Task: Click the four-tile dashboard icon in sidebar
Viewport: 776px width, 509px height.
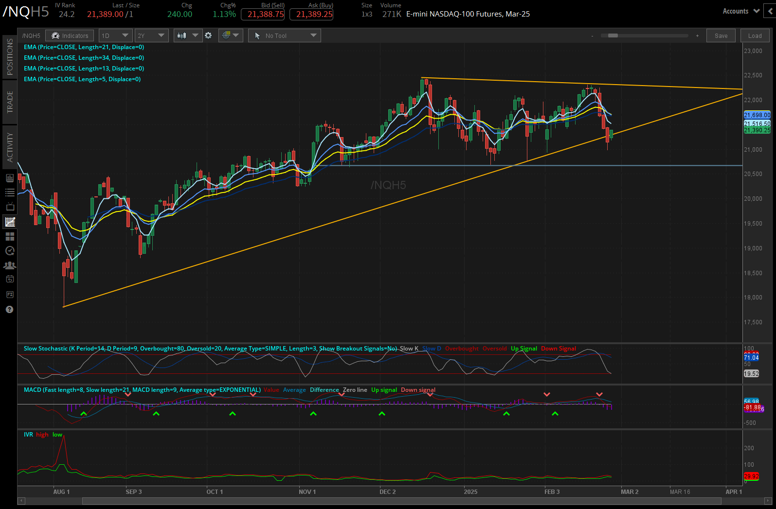Action: point(10,236)
